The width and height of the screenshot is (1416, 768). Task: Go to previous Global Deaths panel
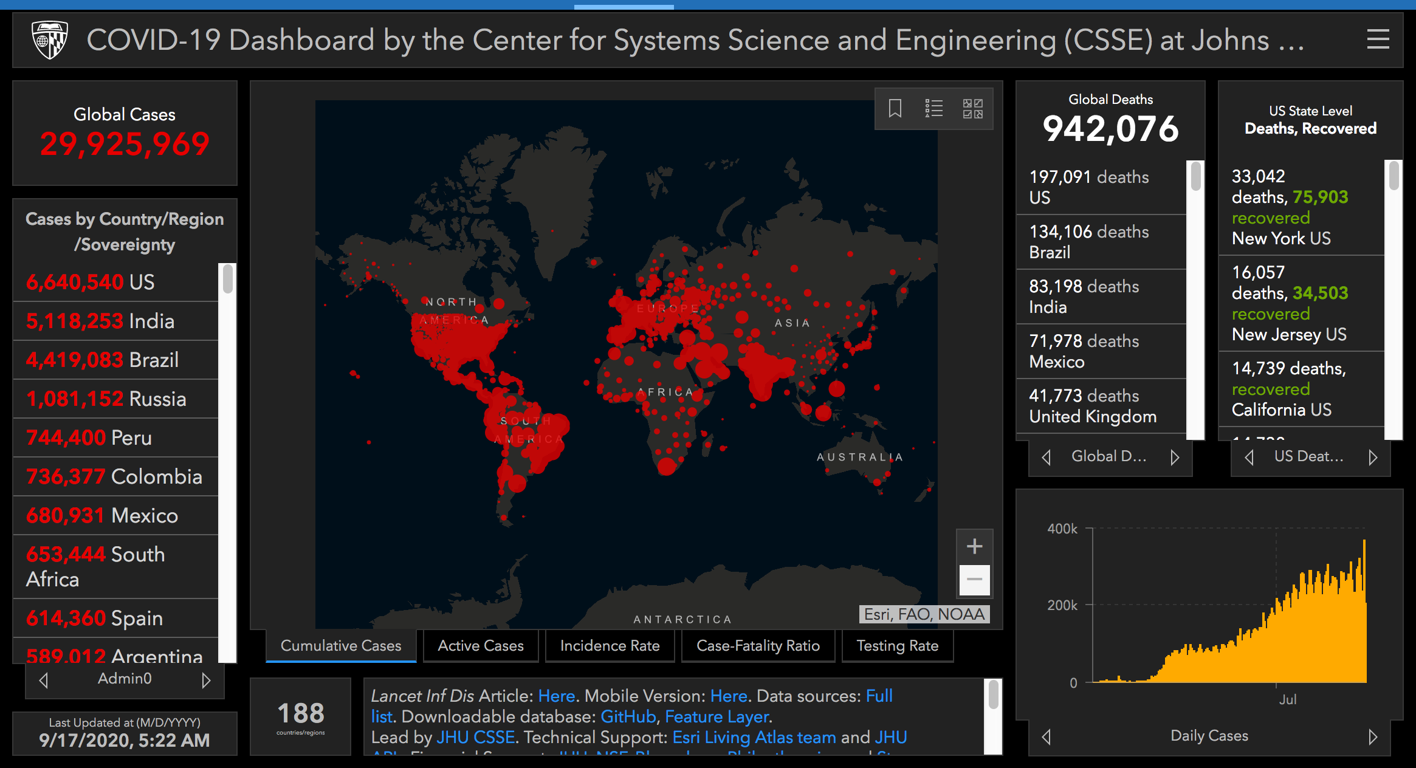click(1046, 458)
